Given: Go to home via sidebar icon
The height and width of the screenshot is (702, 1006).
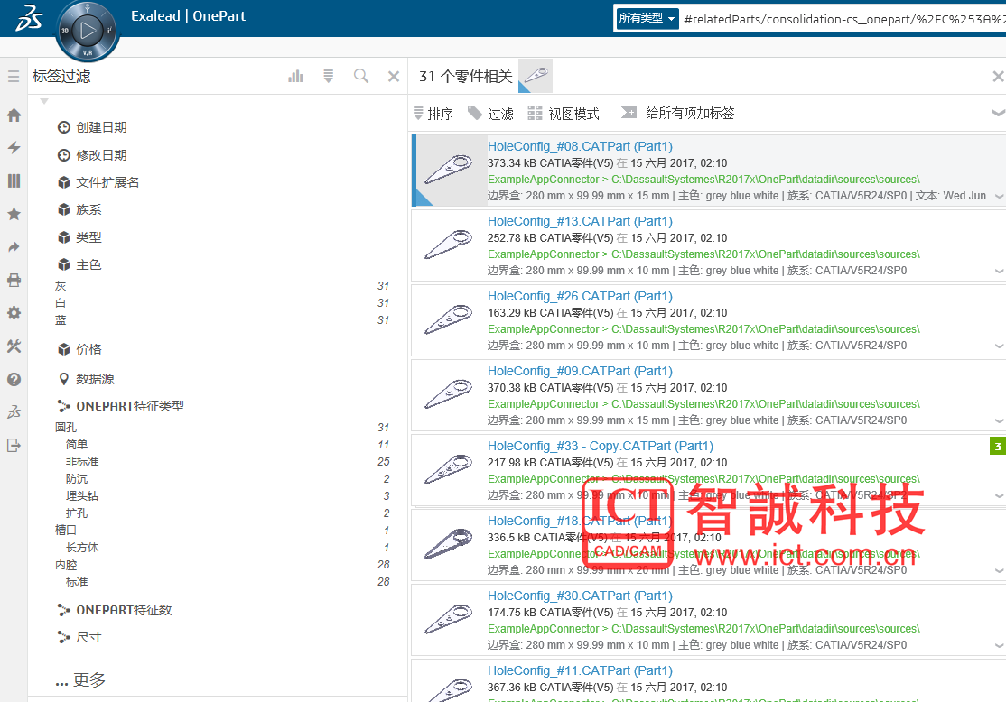Looking at the screenshot, I should [x=14, y=115].
